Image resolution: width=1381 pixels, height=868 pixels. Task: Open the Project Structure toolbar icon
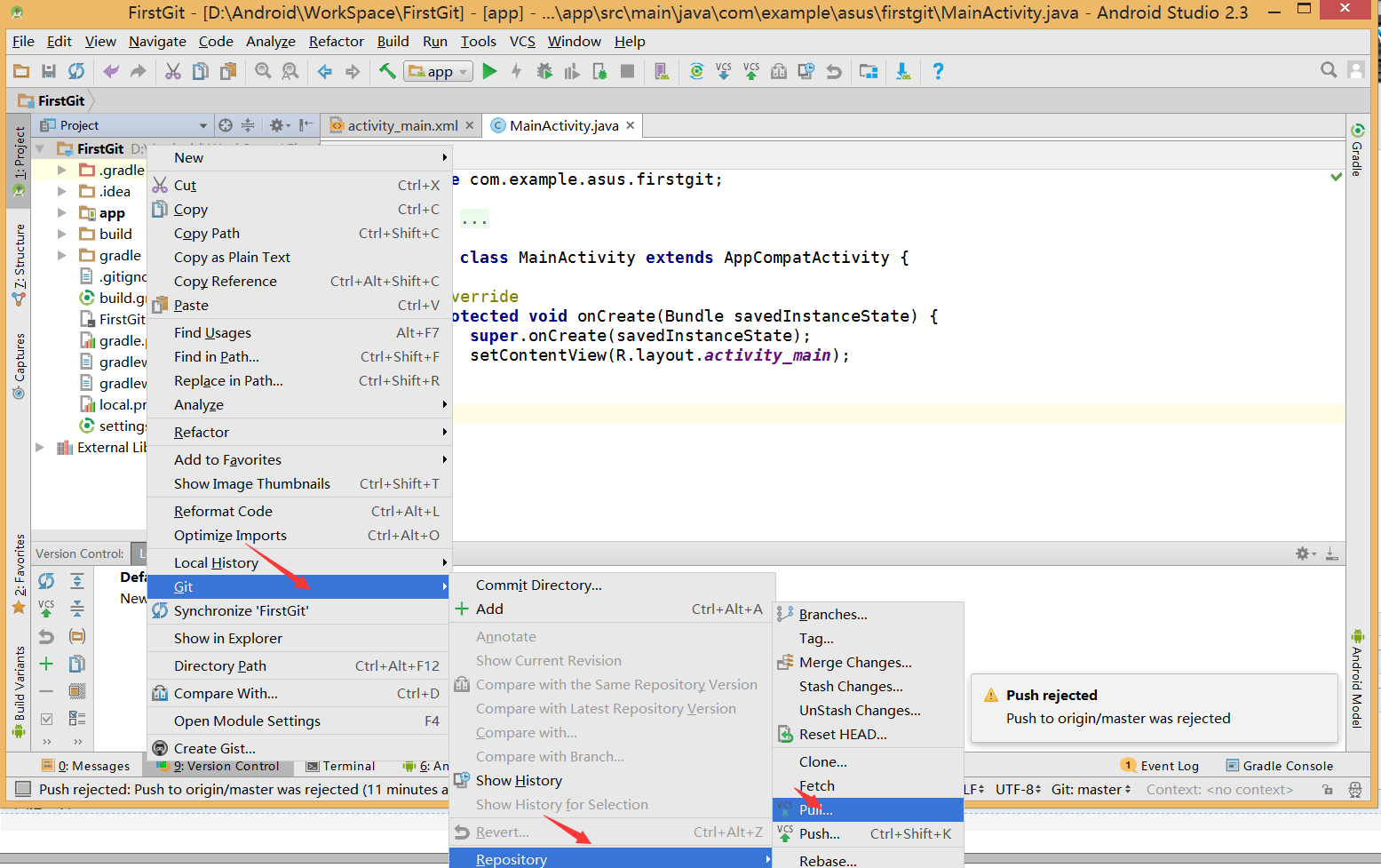click(868, 71)
